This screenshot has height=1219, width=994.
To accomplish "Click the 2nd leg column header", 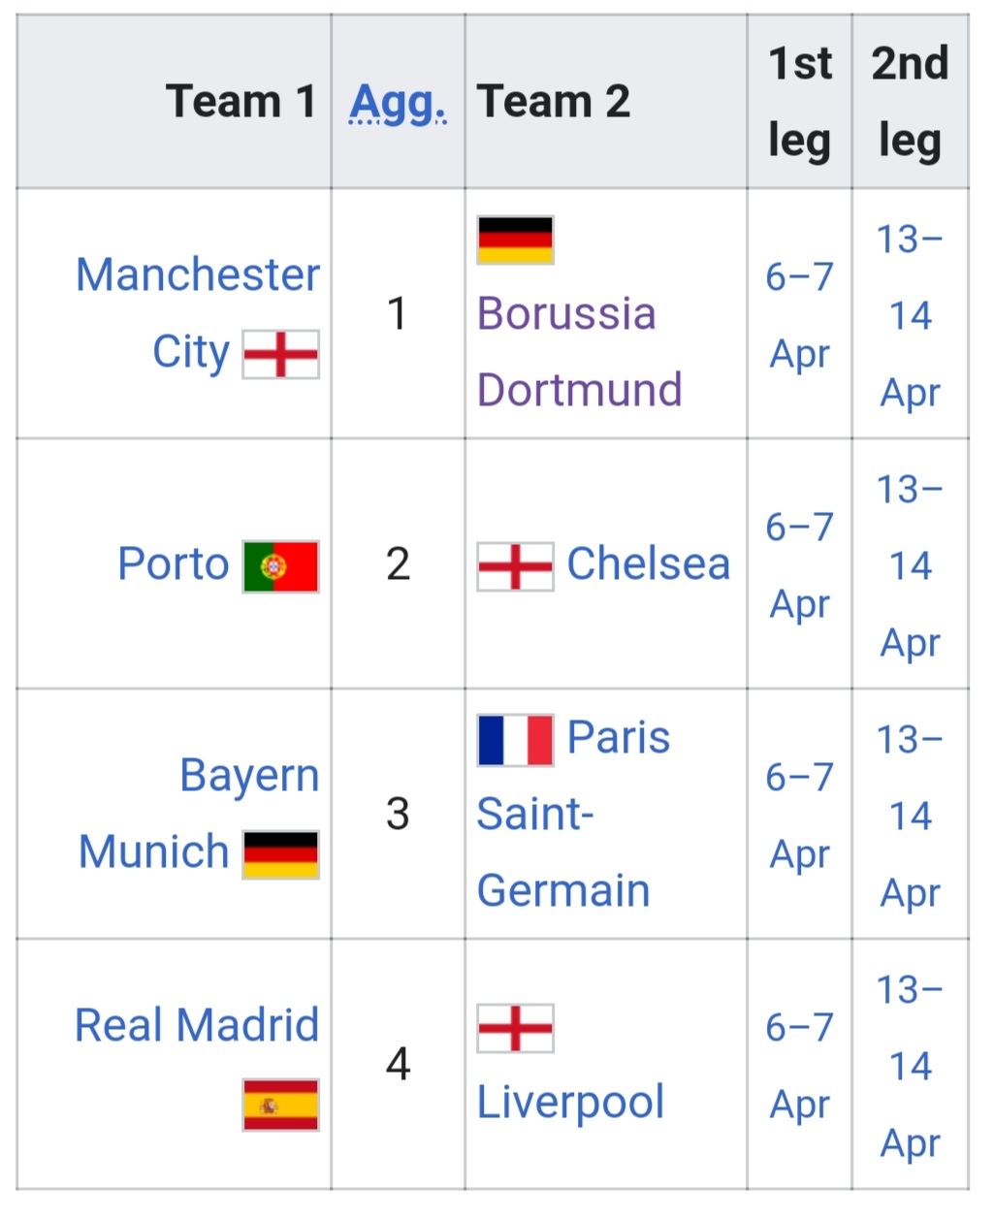I will pyautogui.click(x=910, y=102).
